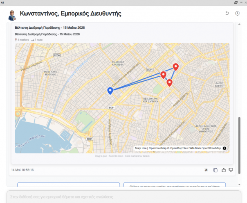
Task: Click the vertical scrollbar thumb
Action: pos(239,145)
